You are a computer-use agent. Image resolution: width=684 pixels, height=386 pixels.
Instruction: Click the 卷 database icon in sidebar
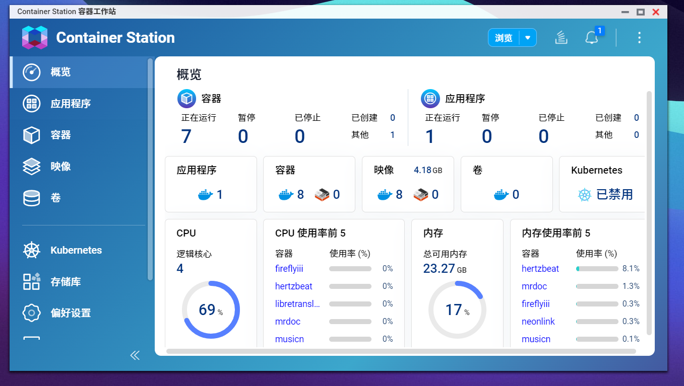tap(32, 198)
